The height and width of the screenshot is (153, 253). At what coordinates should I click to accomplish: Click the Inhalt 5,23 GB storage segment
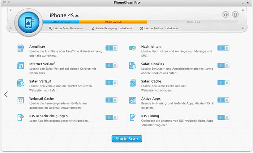(113, 22)
